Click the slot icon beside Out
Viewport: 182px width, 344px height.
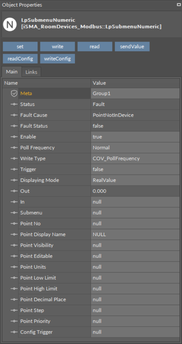pos(14,191)
